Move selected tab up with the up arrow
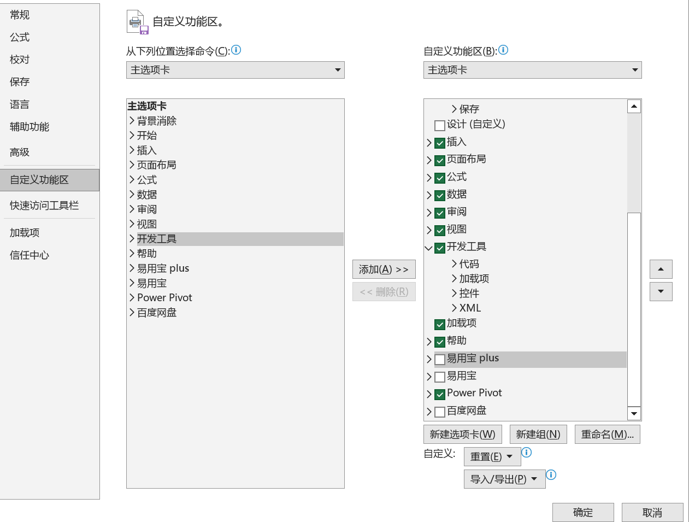The image size is (689, 522). pyautogui.click(x=661, y=269)
